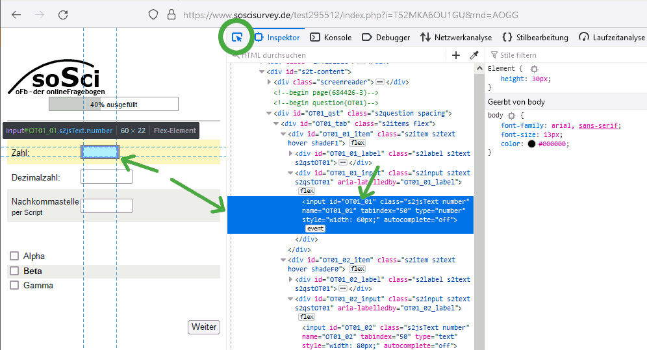Click the begin question(OT01) comment

(x=326, y=103)
